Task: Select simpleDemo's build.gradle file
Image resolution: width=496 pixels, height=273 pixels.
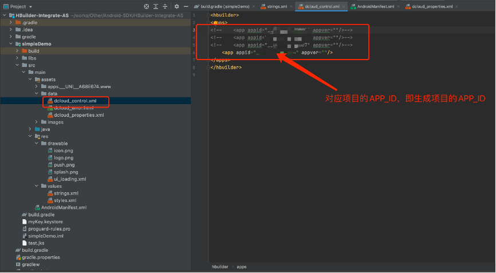Action: coord(41,215)
